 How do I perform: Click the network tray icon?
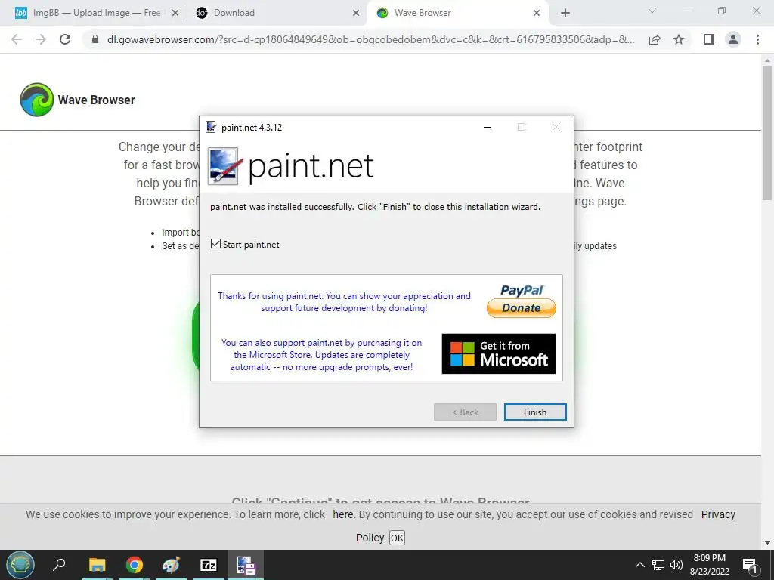(658, 565)
